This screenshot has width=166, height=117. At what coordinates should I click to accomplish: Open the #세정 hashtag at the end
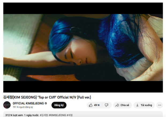70,115
